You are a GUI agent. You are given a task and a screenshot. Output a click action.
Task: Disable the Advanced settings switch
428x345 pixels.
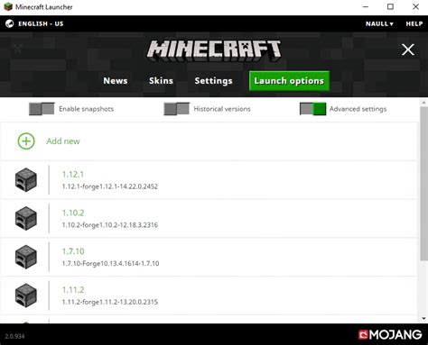312,109
